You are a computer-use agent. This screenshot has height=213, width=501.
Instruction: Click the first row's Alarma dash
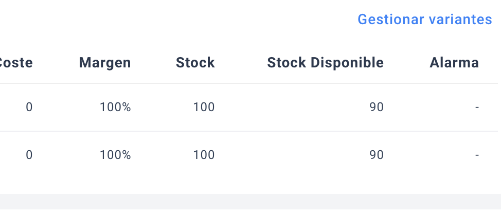[x=477, y=107]
